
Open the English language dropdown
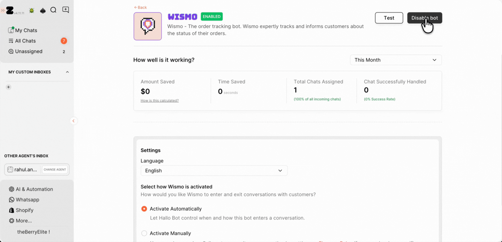point(214,171)
